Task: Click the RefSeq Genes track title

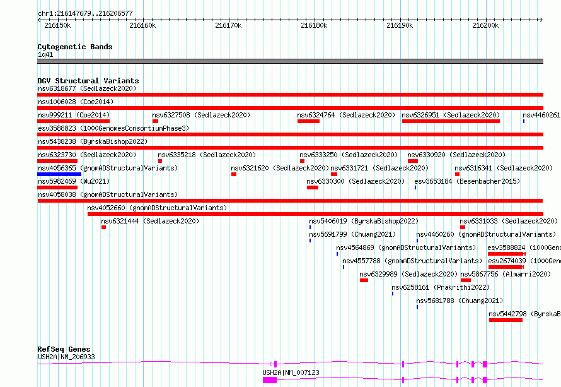Action: point(64,349)
